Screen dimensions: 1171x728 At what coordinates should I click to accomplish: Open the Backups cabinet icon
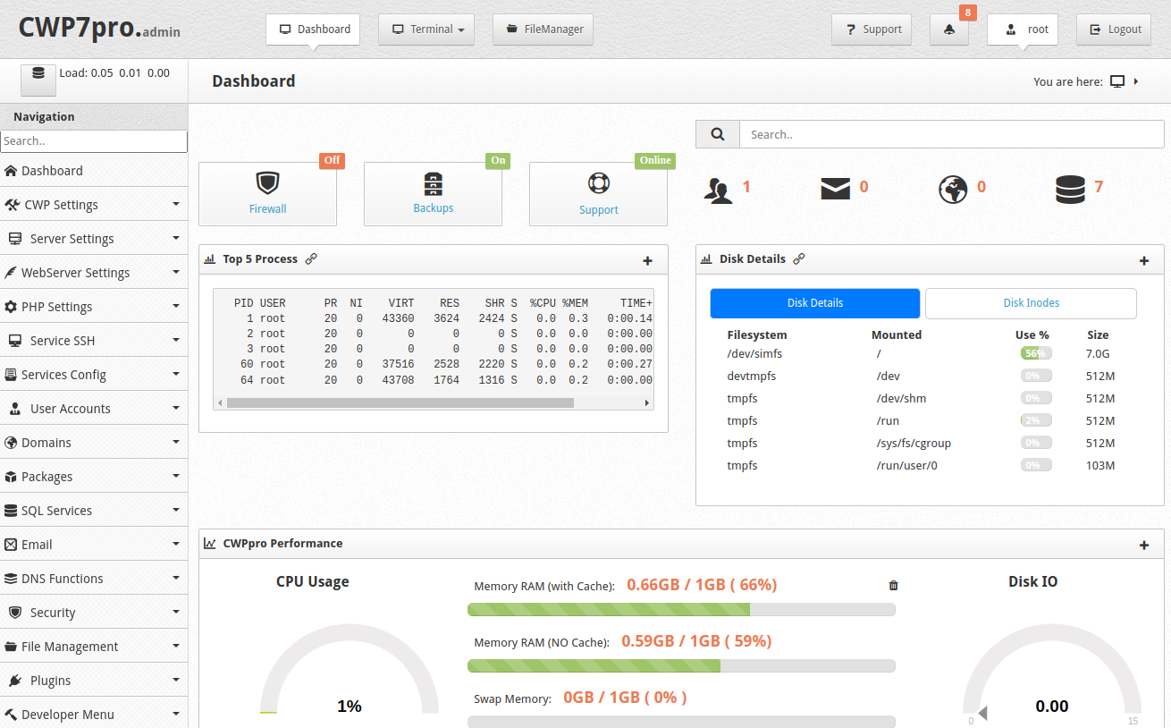click(x=433, y=183)
